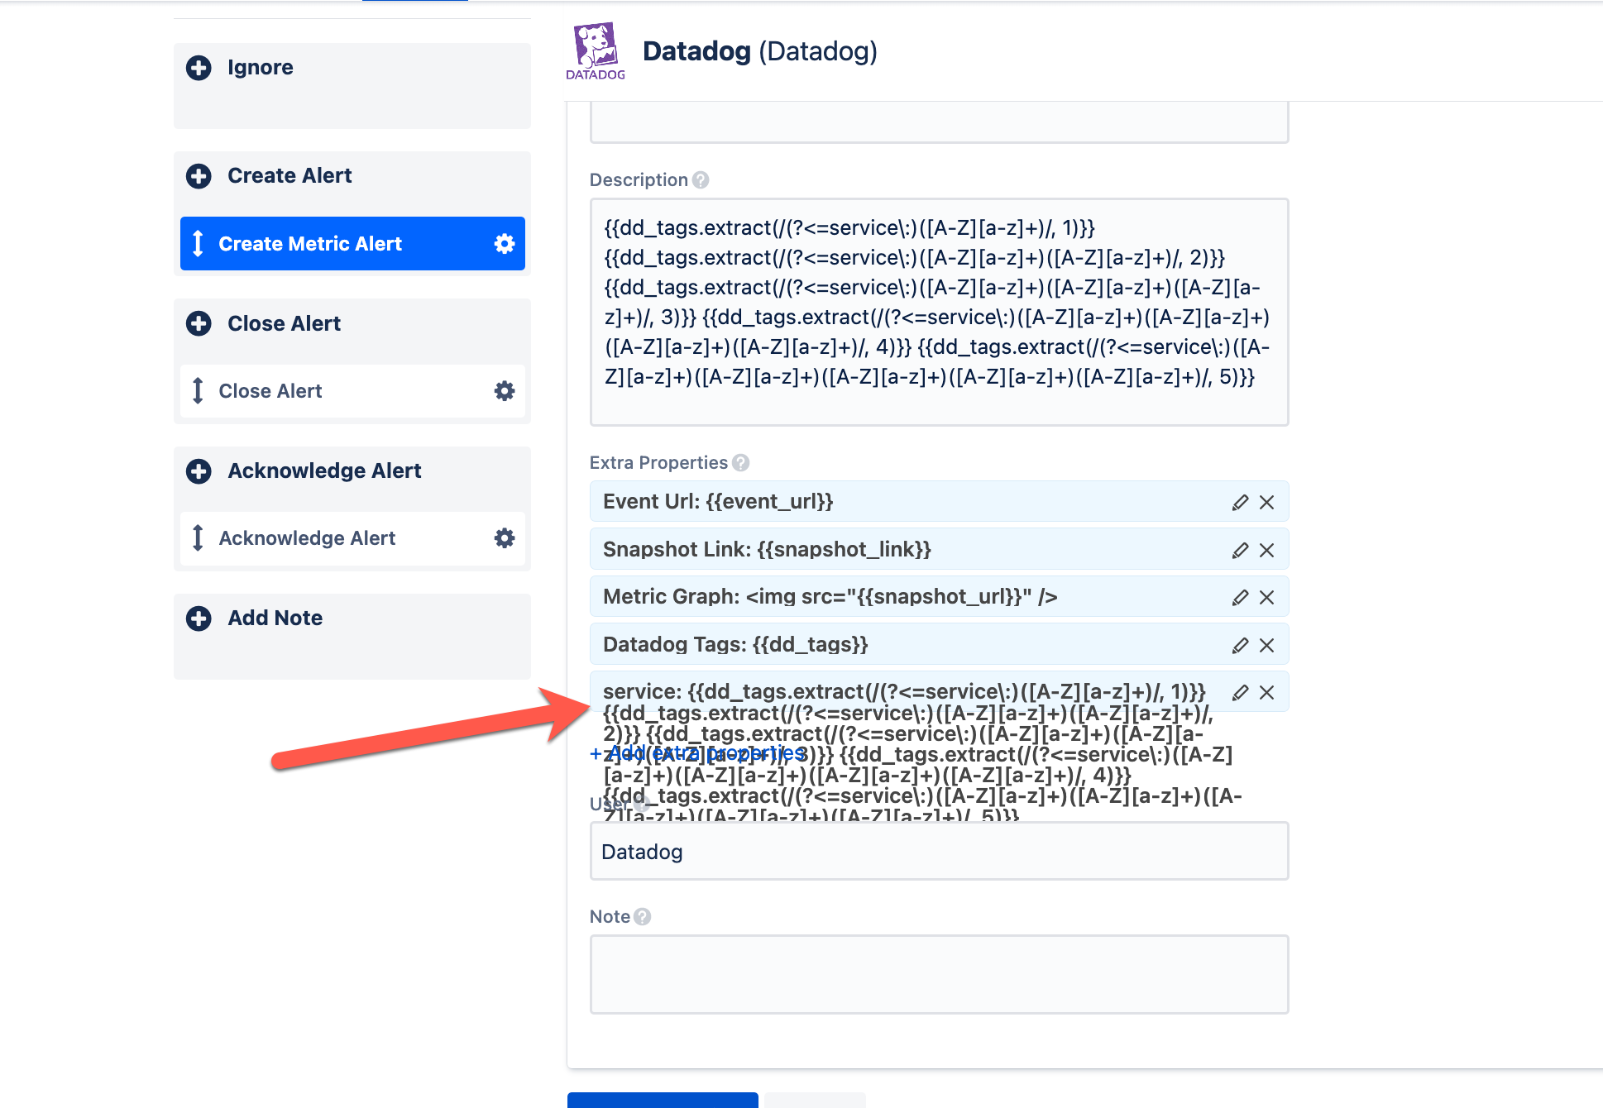Select the Close Alert entry
Viewport: 1603px width, 1108px height.
pos(270,390)
